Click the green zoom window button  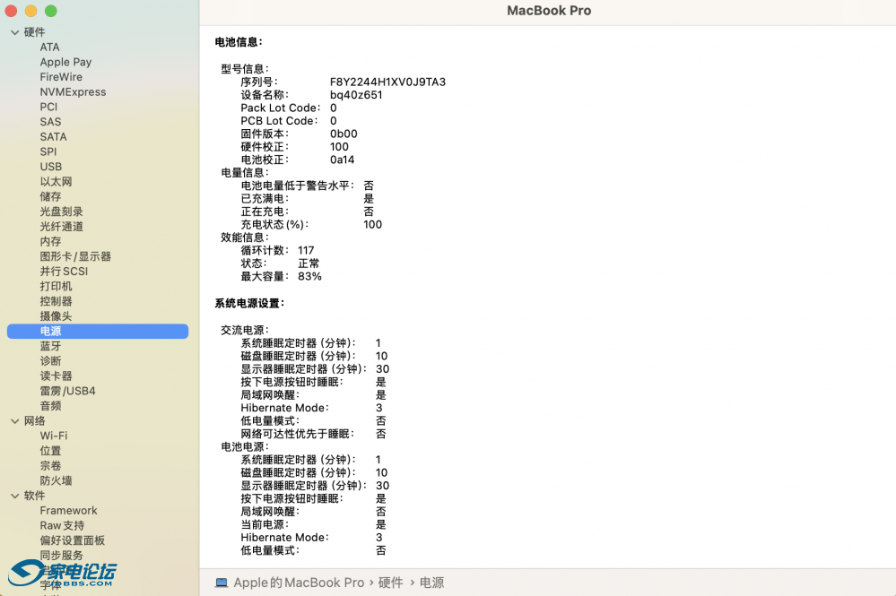point(51,11)
